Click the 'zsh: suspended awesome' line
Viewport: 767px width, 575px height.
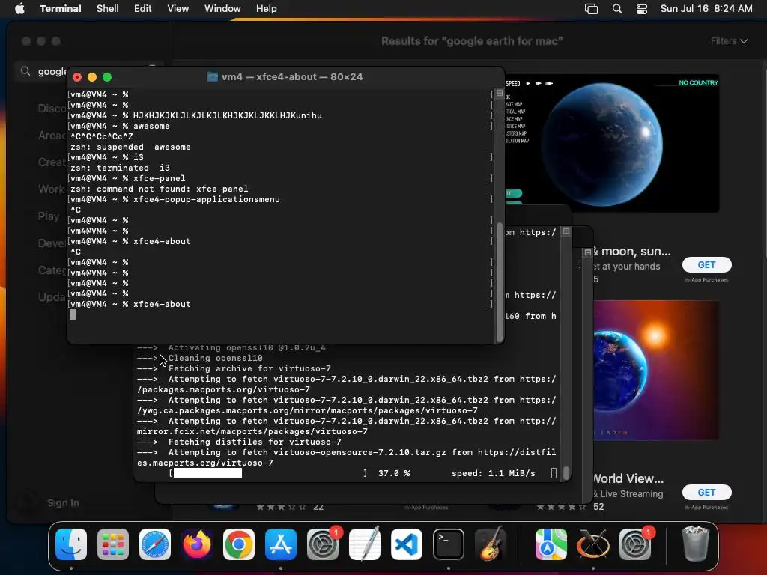(130, 147)
